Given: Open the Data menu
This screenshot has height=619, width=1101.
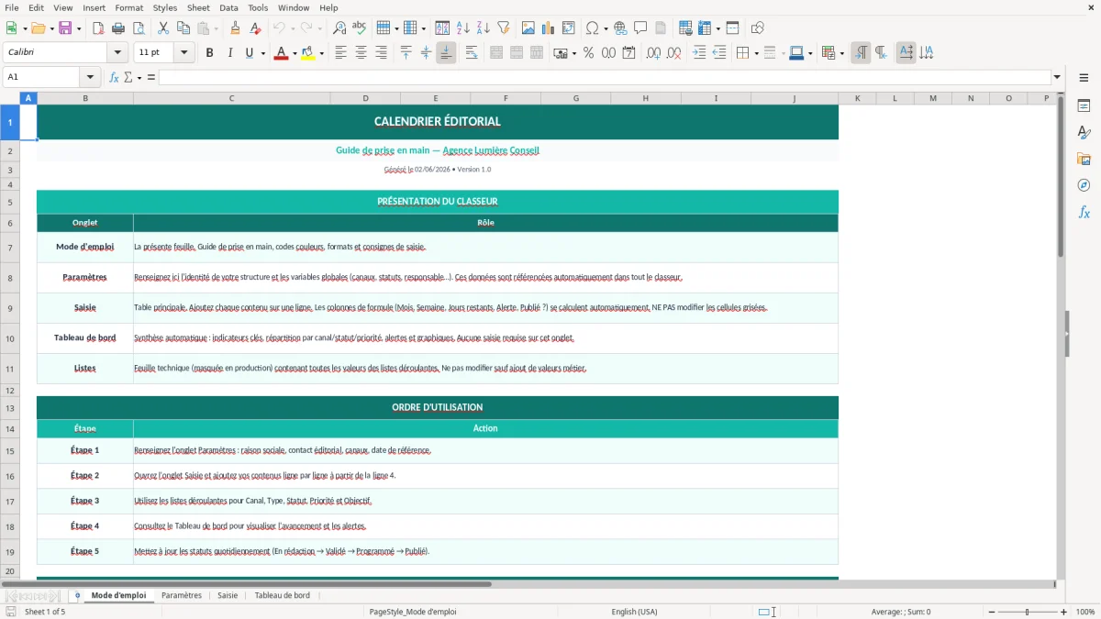Looking at the screenshot, I should click(x=228, y=7).
